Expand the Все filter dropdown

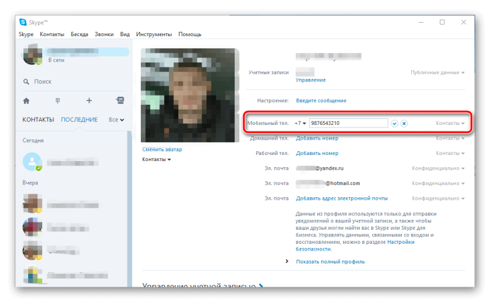[x=116, y=119]
